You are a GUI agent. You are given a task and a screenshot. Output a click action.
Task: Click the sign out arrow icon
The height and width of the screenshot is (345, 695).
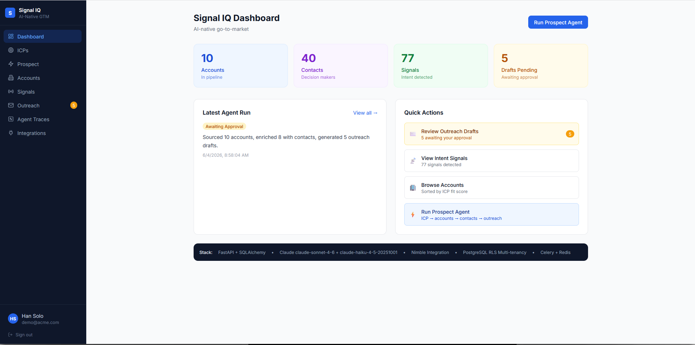[11, 335]
